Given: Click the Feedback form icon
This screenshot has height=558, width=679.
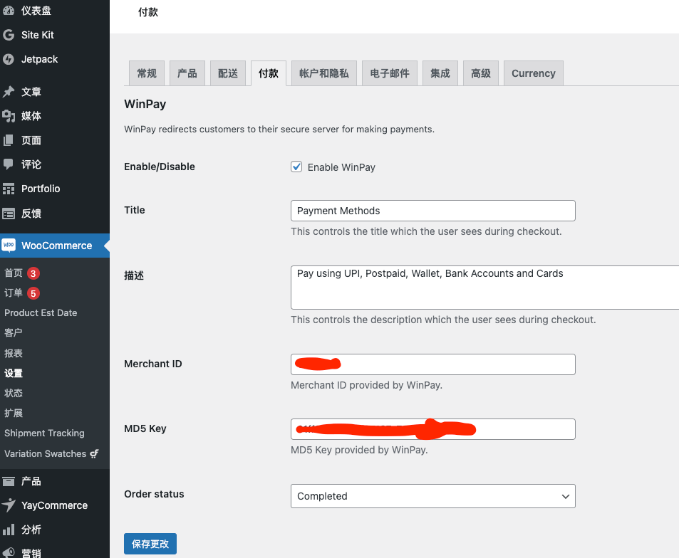Looking at the screenshot, I should pos(9,214).
